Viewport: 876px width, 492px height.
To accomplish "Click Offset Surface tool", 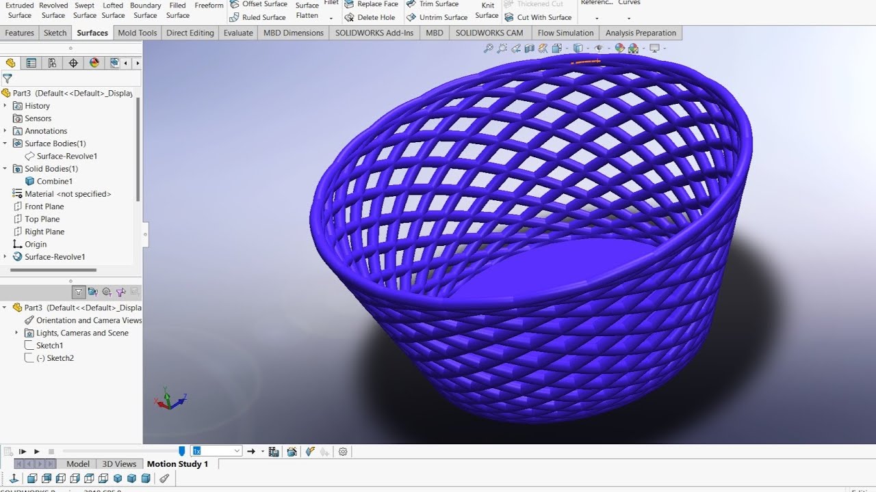I will (x=258, y=4).
